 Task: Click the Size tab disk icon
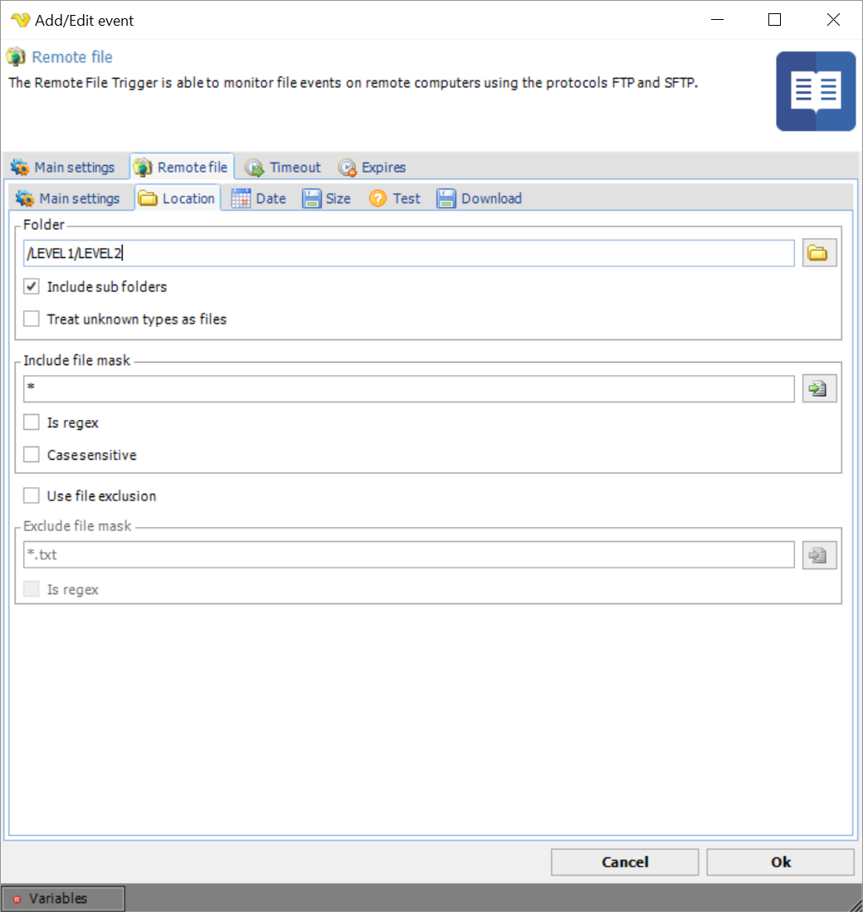click(x=311, y=198)
